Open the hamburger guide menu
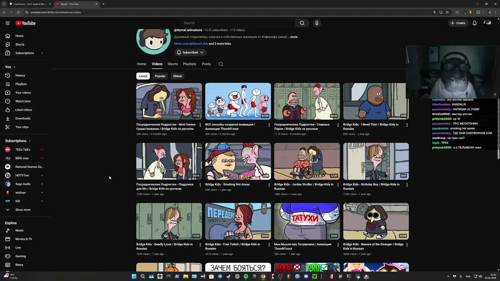Screen dimensions: 500x281 click(7, 23)
